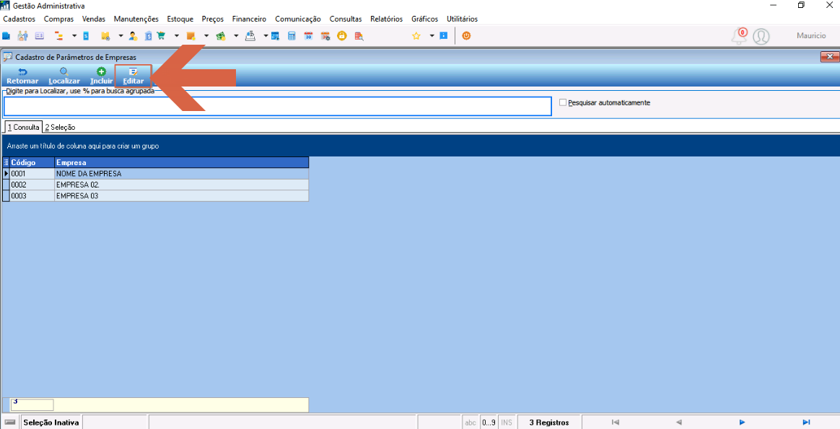Viewport: 840px width, 429px height.
Task: Click the orange hierarchy tree toolbar icon
Action: pyautogui.click(x=58, y=36)
